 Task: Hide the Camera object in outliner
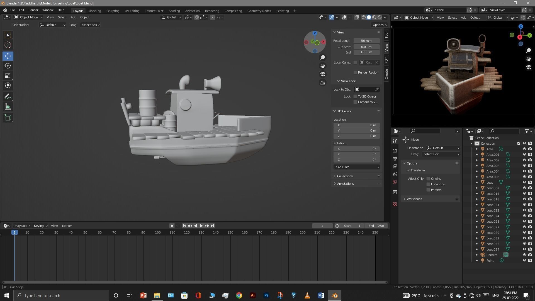524,255
